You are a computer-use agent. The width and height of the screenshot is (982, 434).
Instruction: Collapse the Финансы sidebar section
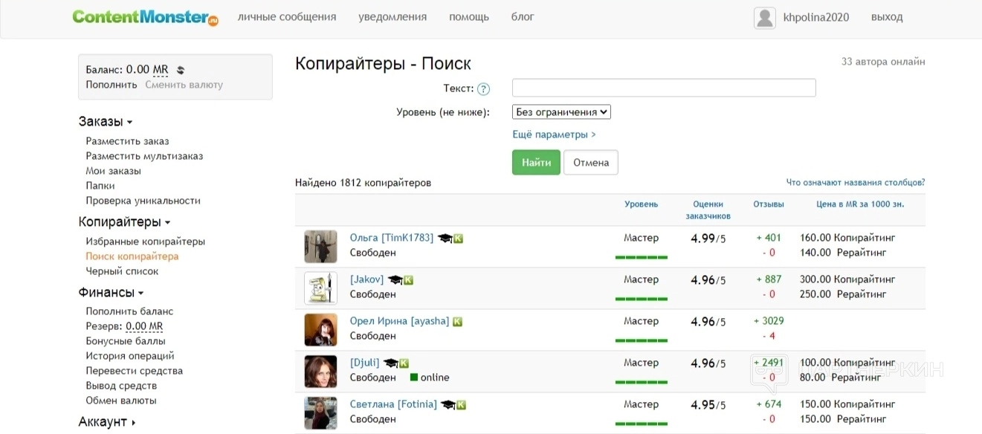(111, 293)
